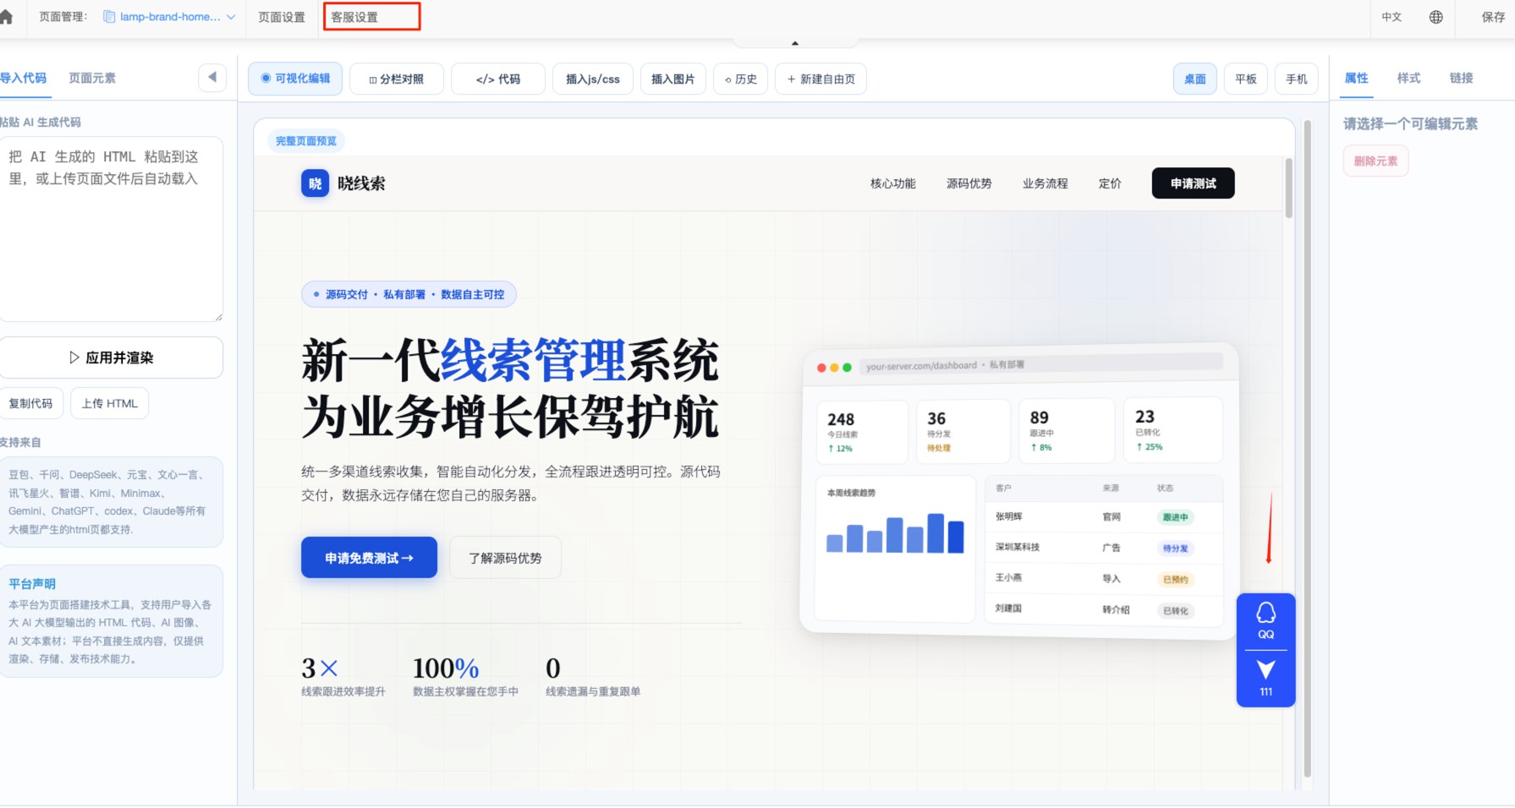The height and width of the screenshot is (808, 1515).
Task: Click 插入图片 button
Action: pyautogui.click(x=673, y=79)
